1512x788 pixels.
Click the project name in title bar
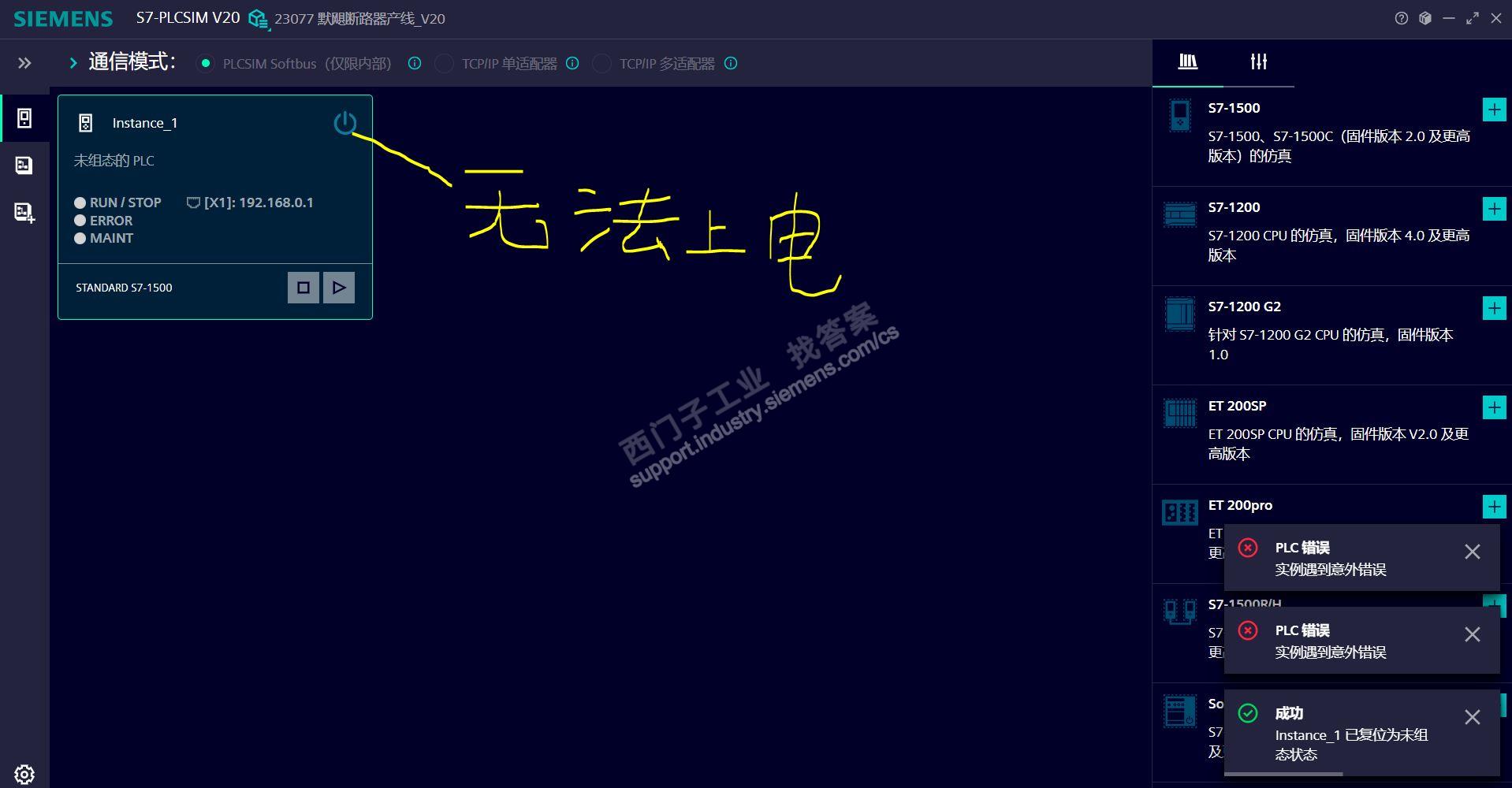tap(359, 19)
